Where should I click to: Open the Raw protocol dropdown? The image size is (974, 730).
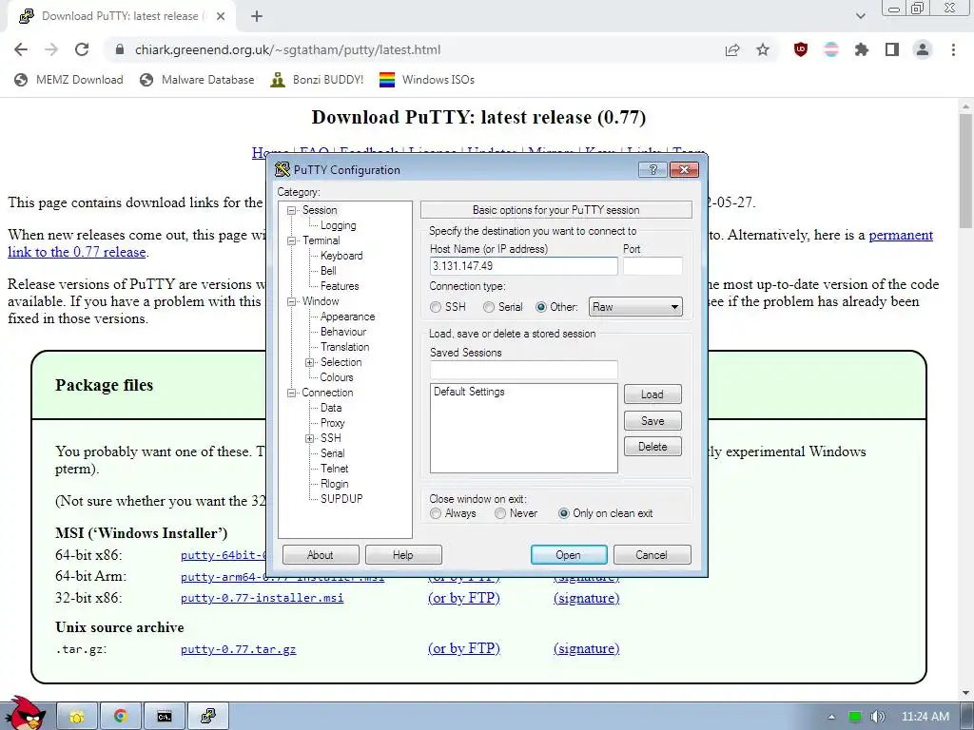point(635,307)
